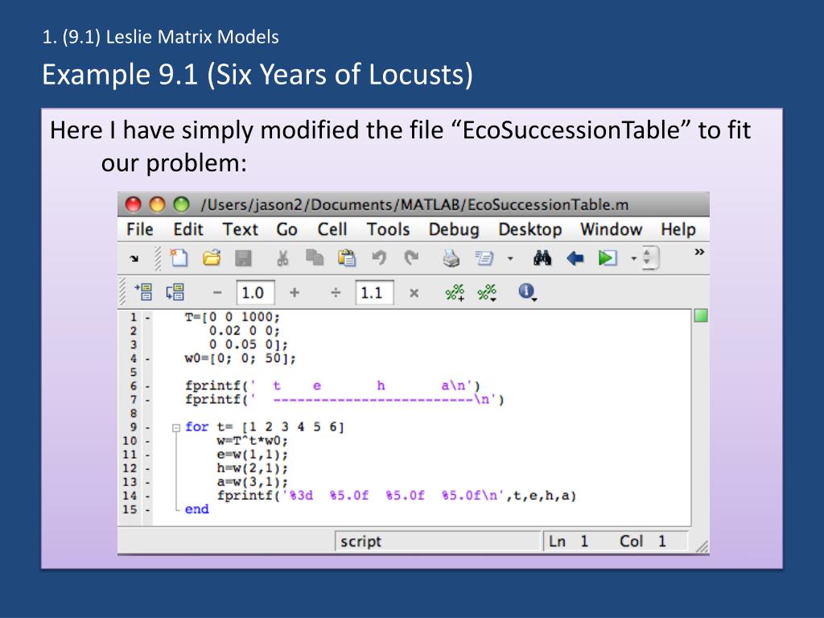Insert cell break with percent-plus icon
This screenshot has height=618, width=824.
tap(455, 292)
